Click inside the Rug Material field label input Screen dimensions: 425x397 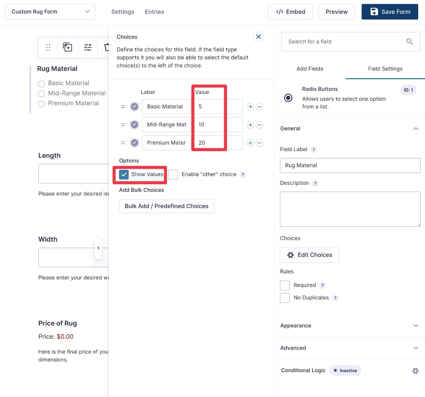point(350,166)
